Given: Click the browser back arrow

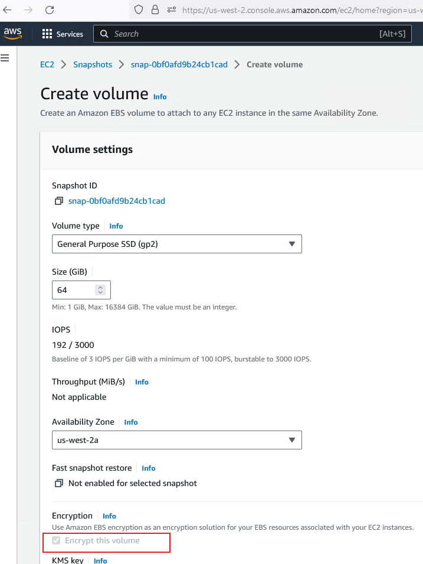Looking at the screenshot, I should coord(7,9).
